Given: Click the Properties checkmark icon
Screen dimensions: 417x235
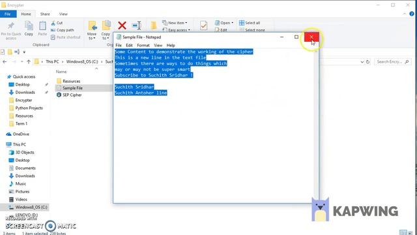Looking at the screenshot, I should click(x=204, y=25).
